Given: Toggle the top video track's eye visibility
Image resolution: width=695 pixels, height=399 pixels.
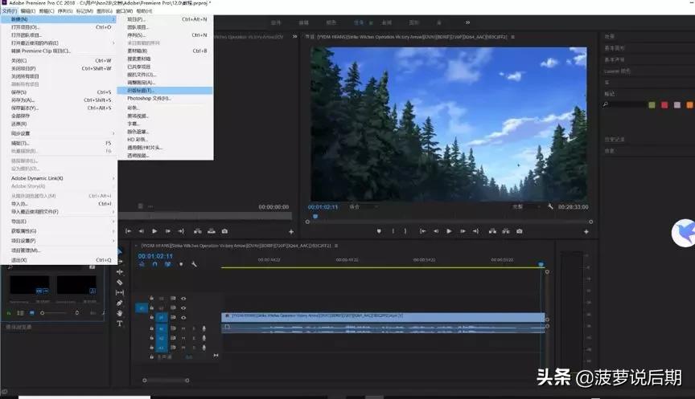Looking at the screenshot, I should coord(183,298).
